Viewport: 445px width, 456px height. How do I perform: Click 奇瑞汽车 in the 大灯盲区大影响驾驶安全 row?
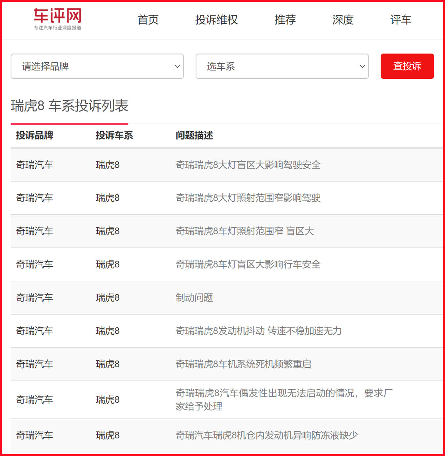pyautogui.click(x=35, y=165)
